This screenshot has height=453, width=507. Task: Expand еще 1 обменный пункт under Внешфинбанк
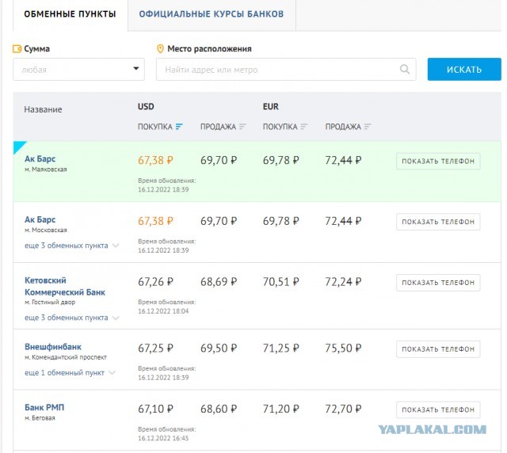(x=70, y=372)
